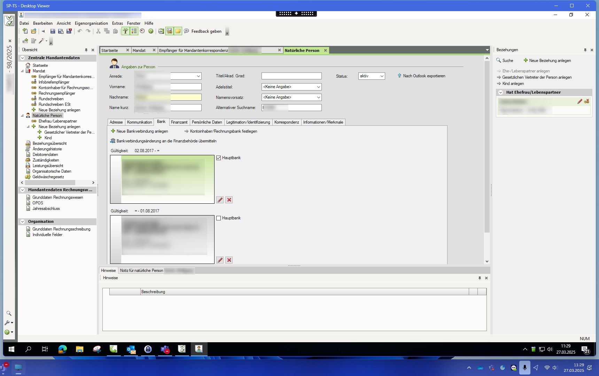Switch to the Finanzamt tab
Screen dimensions: 599x376
pyautogui.click(x=179, y=122)
